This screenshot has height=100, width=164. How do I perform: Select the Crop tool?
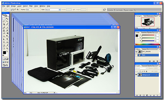click(4, 24)
